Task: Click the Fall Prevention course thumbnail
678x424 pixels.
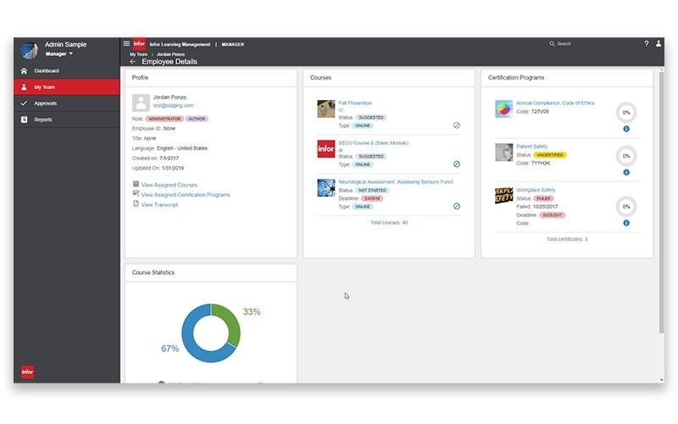Action: coord(326,109)
